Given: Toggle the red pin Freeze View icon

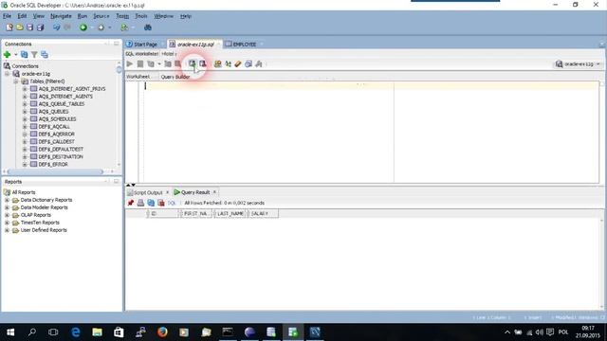Looking at the screenshot, I should pos(131,203).
